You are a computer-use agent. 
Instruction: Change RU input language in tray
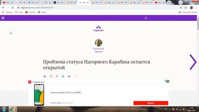(x=166, y=109)
